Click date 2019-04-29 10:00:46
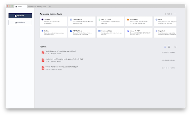The height and width of the screenshot is (116, 191). point(168,60)
